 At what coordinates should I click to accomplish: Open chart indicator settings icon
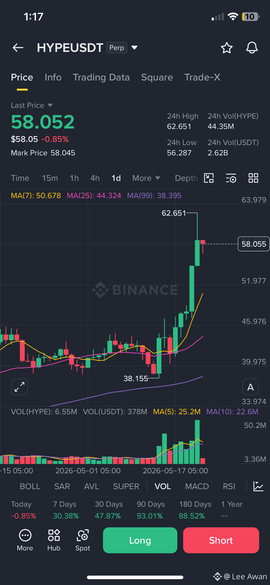[231, 178]
